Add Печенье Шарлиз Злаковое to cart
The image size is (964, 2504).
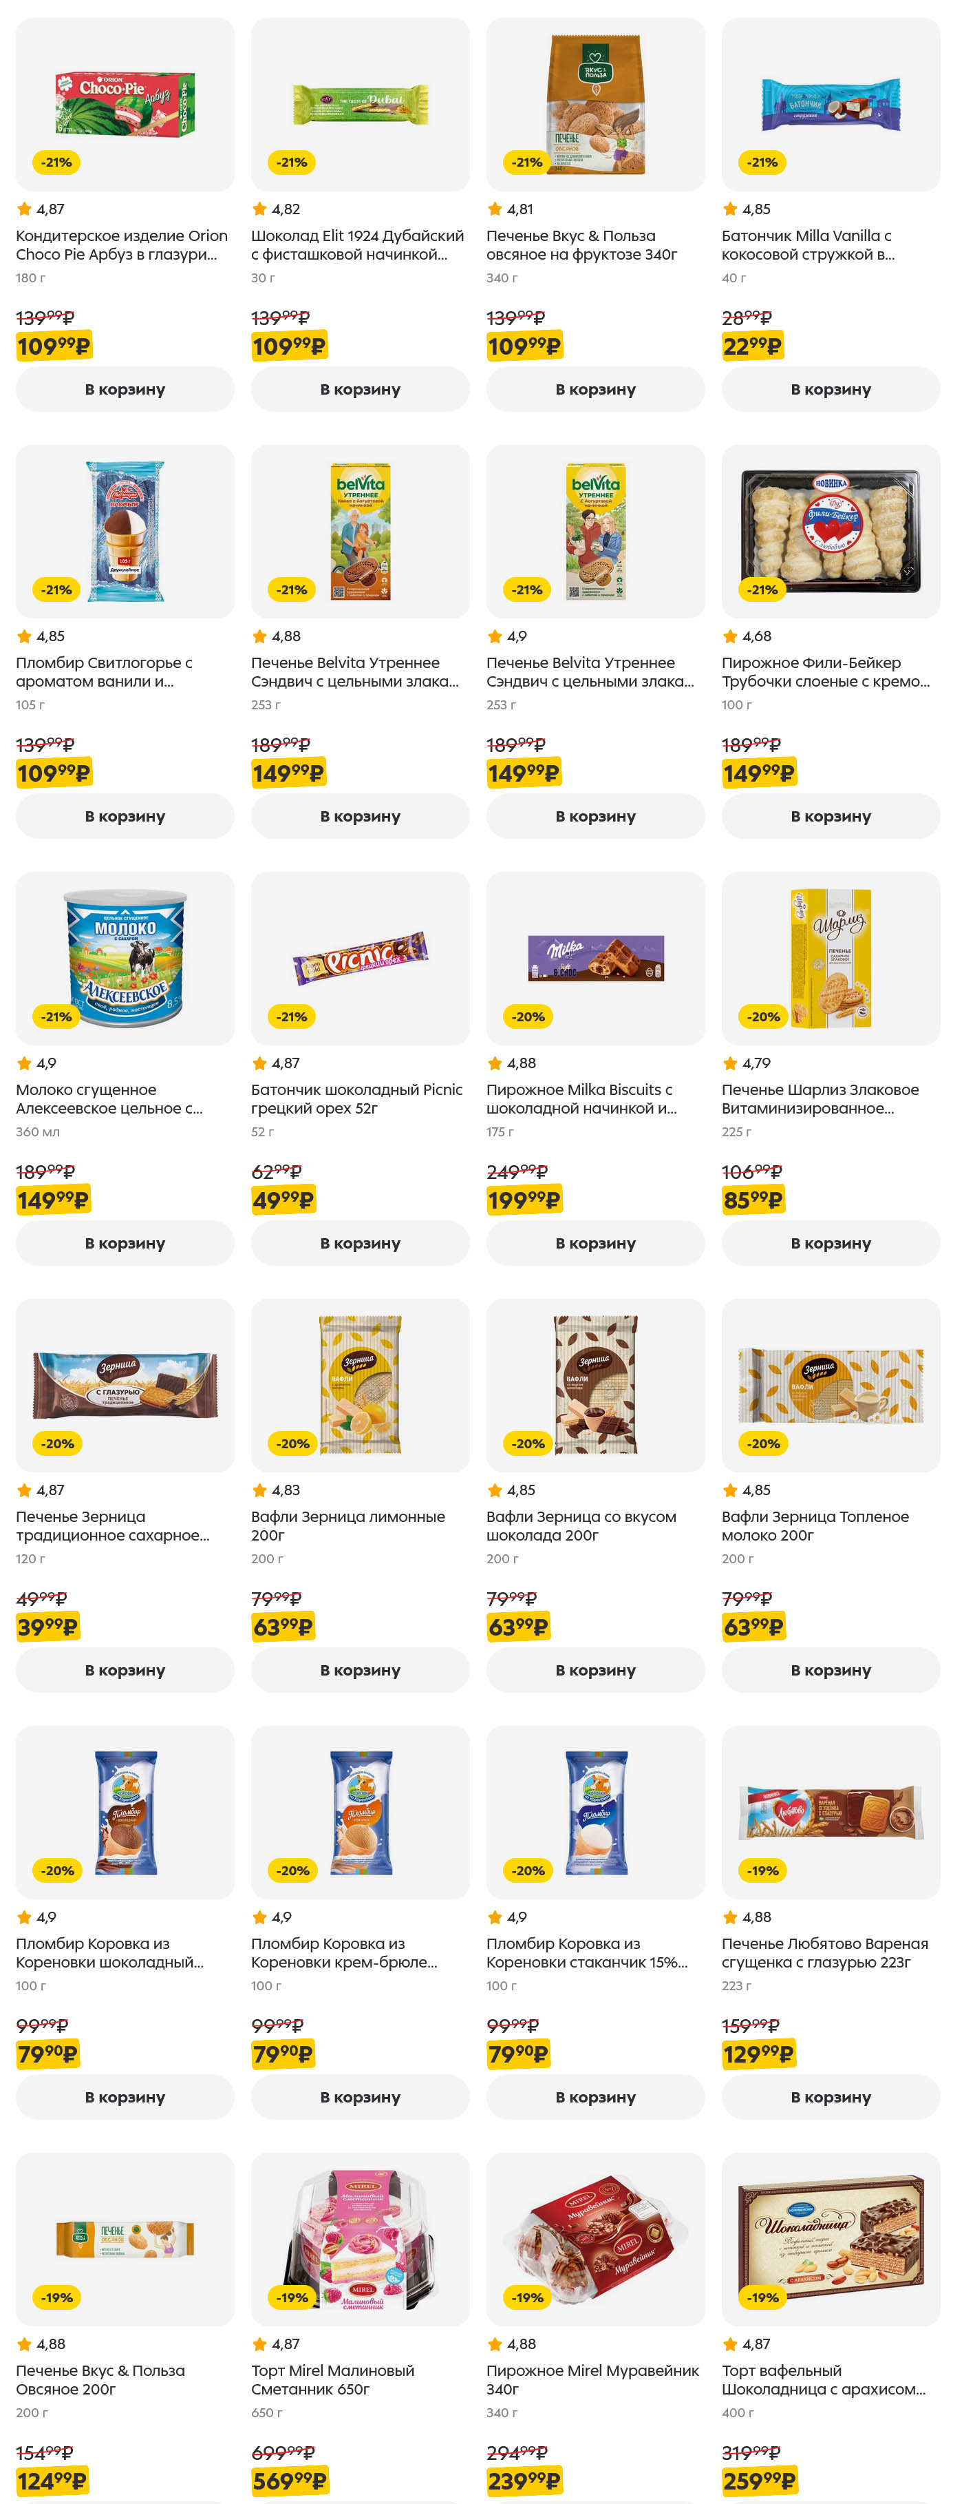830,1243
